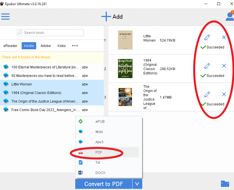This screenshot has width=234, height=190.
Task: Click the Succeeded status for Little Women
Action: coord(212,47)
